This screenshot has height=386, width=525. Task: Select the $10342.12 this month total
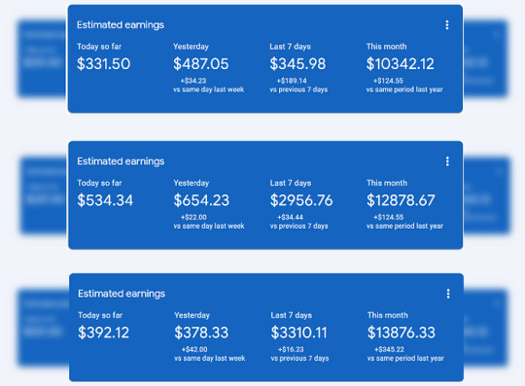401,63
